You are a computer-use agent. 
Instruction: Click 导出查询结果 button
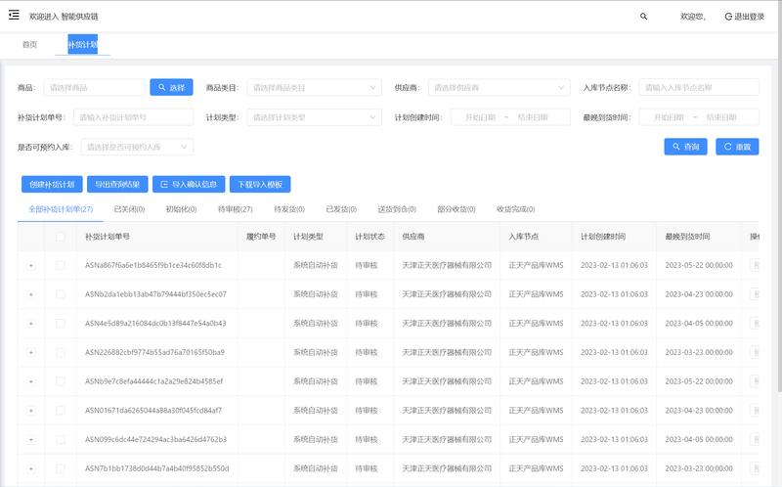pyautogui.click(x=117, y=184)
